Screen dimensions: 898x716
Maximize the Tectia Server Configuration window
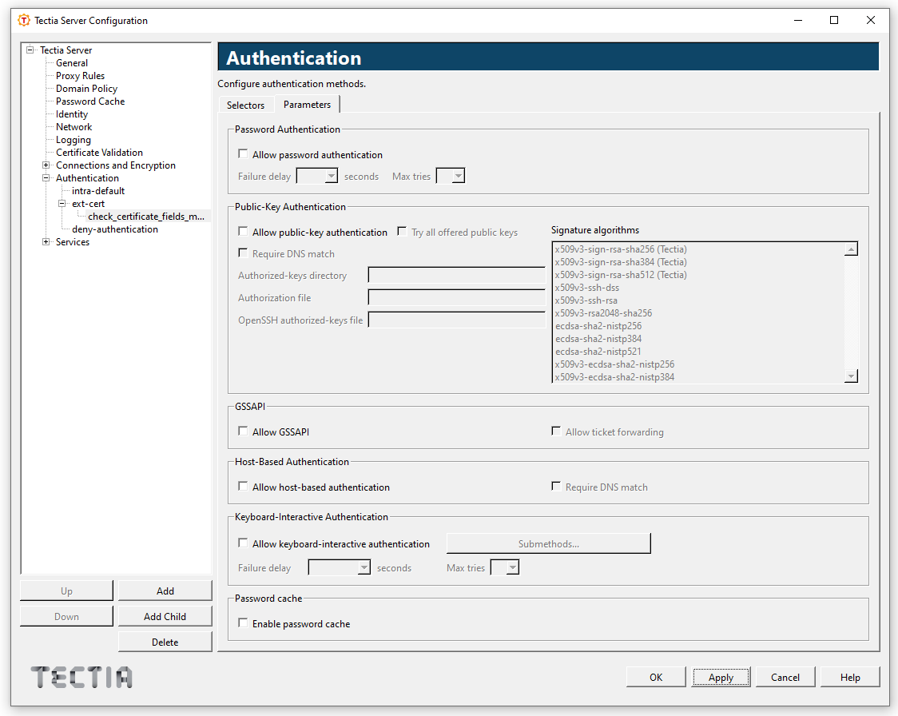click(x=834, y=20)
